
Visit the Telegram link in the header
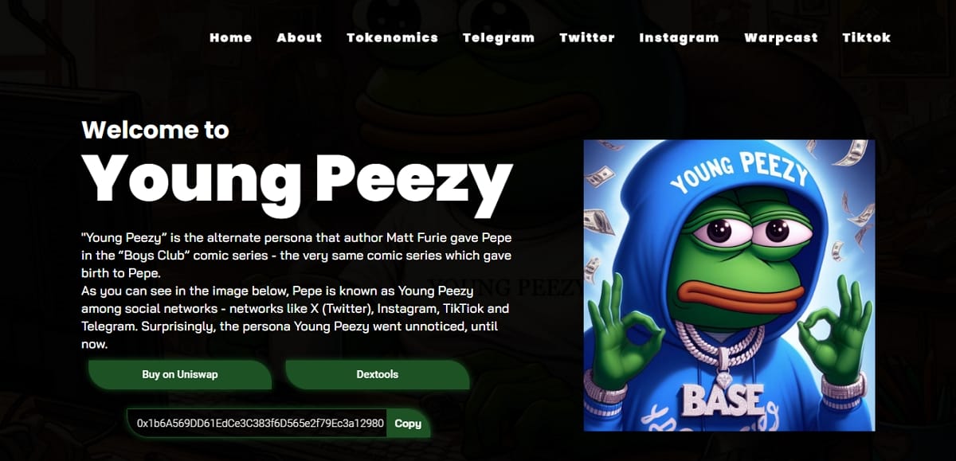pyautogui.click(x=499, y=37)
